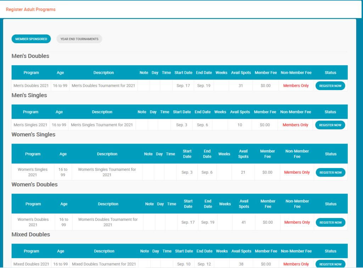Click Sep. 19 end date for Men's Doubles
The width and height of the screenshot is (363, 268).
point(204,86)
